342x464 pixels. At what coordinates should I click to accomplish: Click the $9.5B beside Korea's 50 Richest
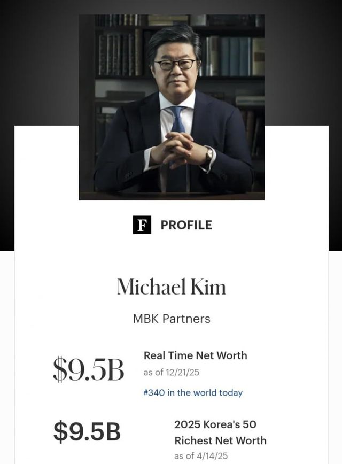point(87,432)
